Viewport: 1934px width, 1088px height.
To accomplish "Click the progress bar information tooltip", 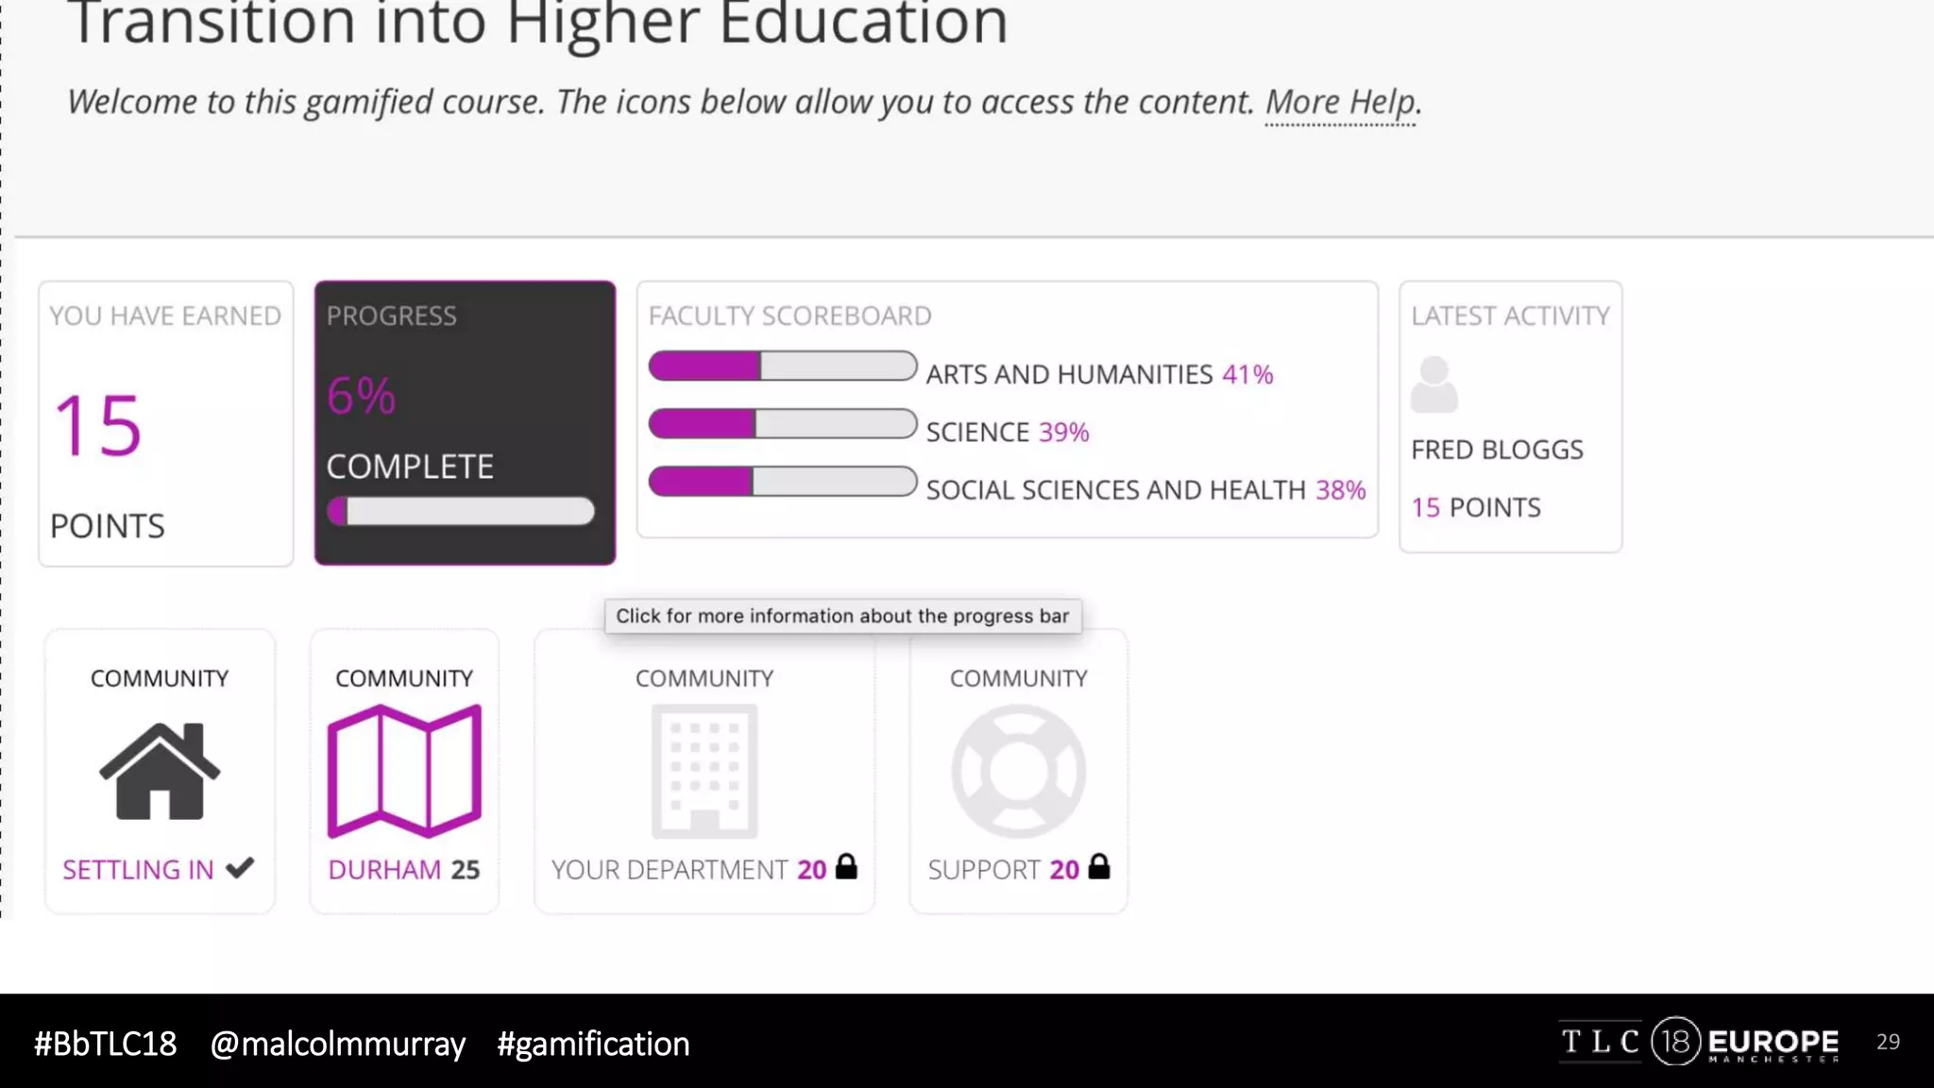I will click(x=842, y=616).
